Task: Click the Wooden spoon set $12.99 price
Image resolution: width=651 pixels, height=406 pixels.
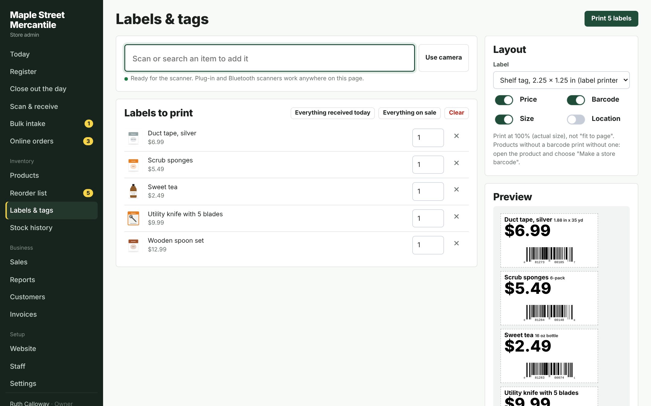Action: pos(157,249)
